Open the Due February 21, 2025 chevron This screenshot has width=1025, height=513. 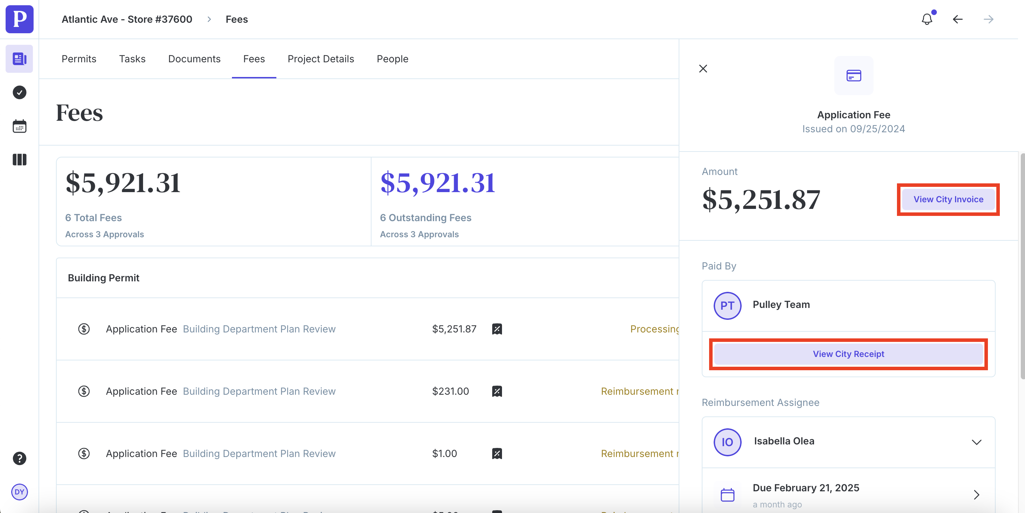point(976,495)
